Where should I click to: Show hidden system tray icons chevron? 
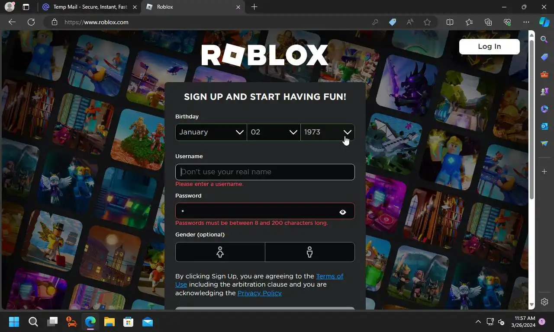tap(478, 322)
